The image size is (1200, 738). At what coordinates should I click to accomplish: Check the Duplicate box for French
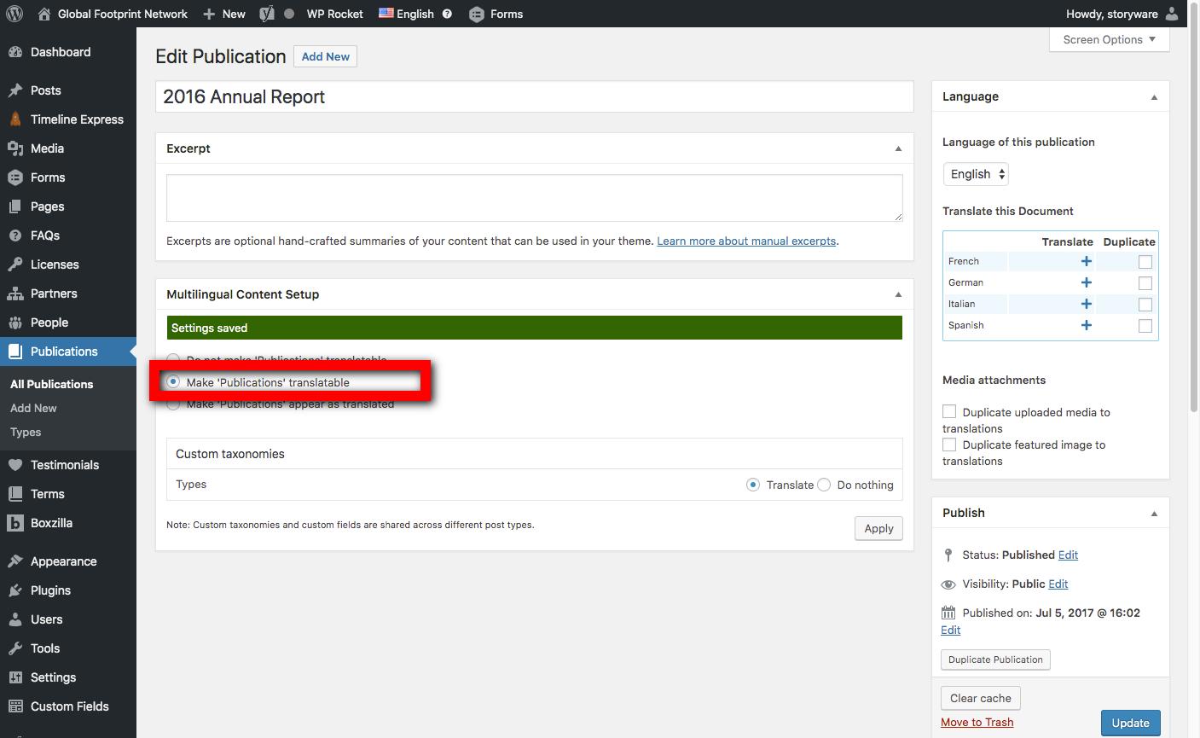click(x=1145, y=262)
